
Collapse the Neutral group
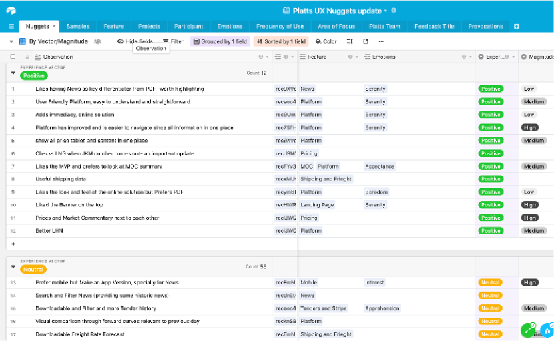(x=13, y=267)
